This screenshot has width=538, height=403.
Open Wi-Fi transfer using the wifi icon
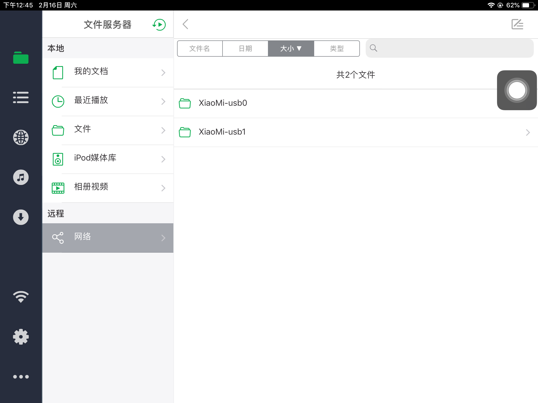(x=21, y=296)
